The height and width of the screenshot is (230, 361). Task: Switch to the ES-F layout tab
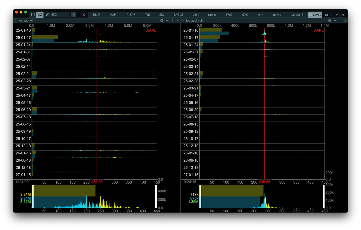click(x=97, y=15)
